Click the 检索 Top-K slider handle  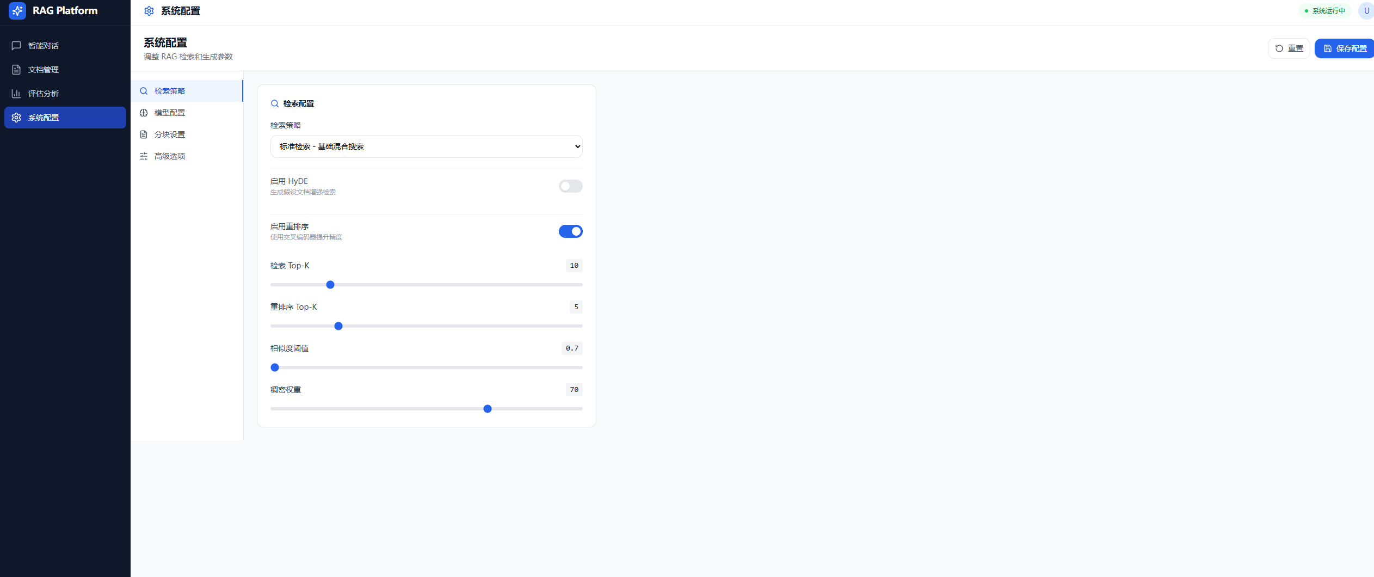pos(330,285)
